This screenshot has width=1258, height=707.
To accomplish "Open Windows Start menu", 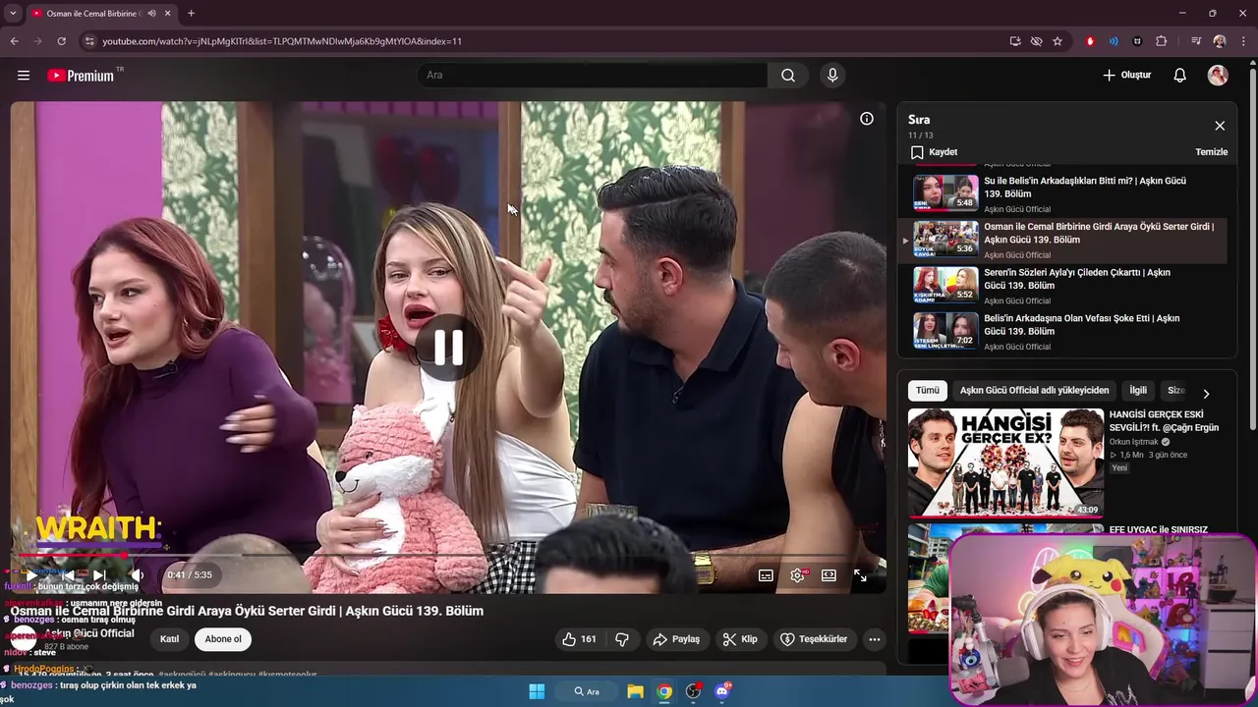I will pos(537,691).
